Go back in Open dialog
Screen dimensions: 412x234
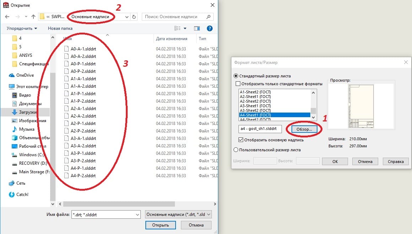[x=7, y=17]
